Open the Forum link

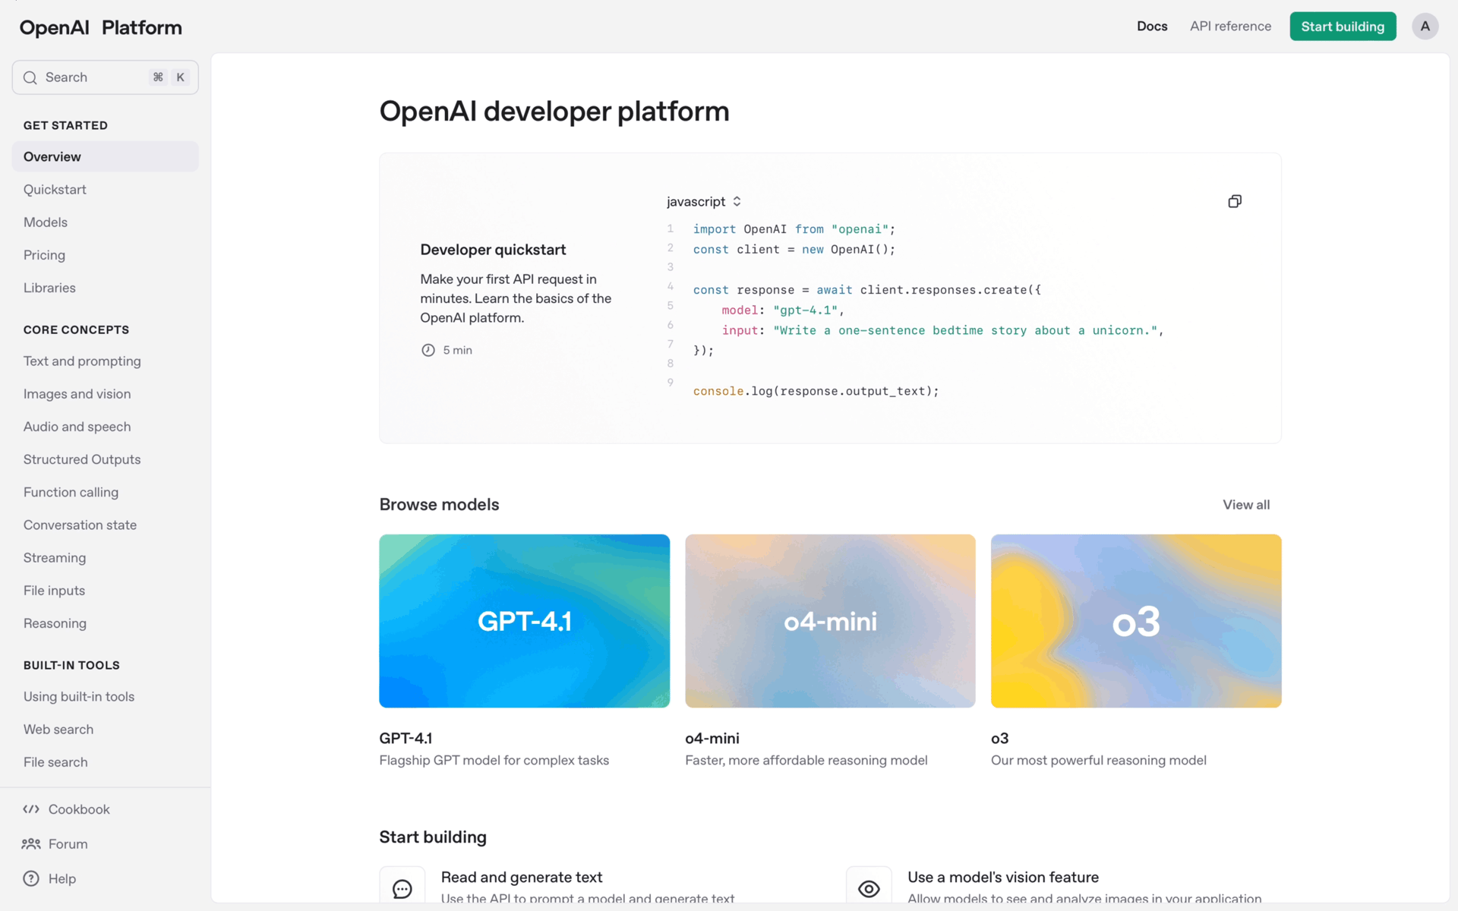(x=68, y=844)
